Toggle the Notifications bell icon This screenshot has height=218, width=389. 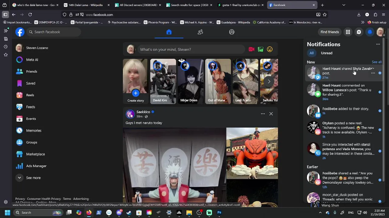[x=370, y=32]
